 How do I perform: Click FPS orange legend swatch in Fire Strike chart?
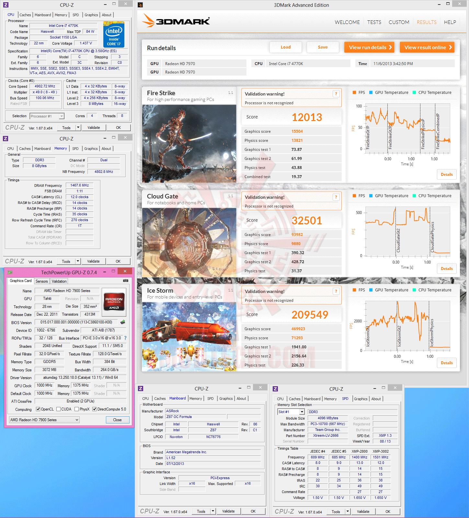354,93
